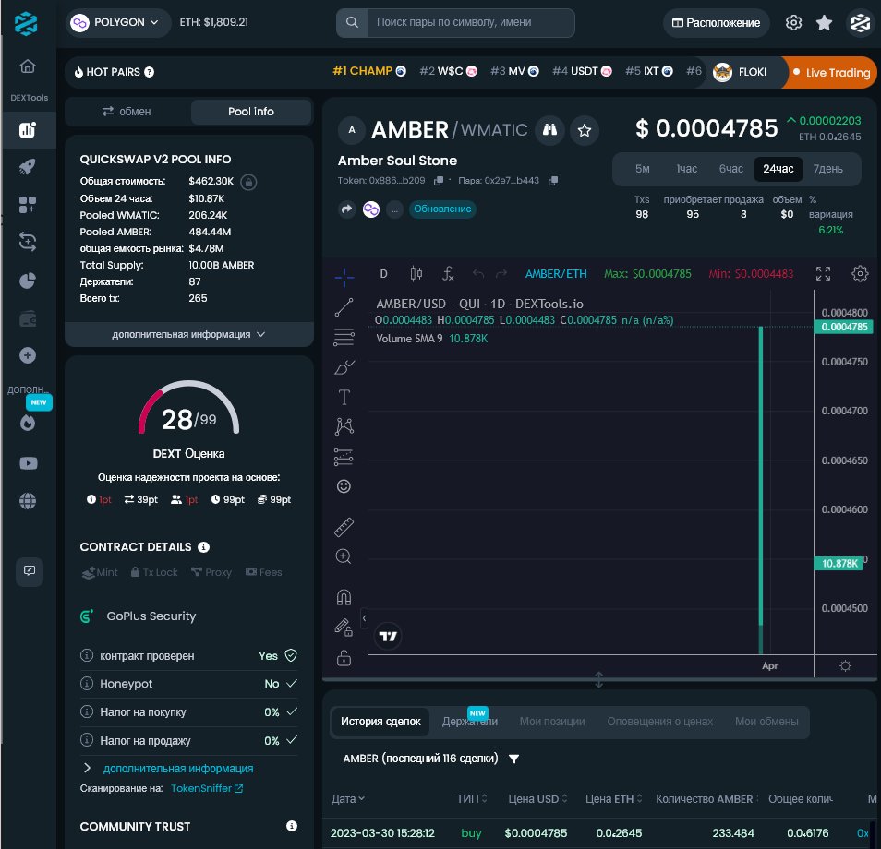Screen dimensions: 881x849
Task: Switch to the Pool info tab
Action: pyautogui.click(x=250, y=112)
